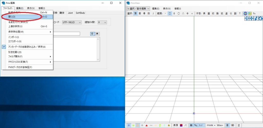This screenshot has height=128, width=263.
Task: Choose the δ range selection icon
Action: click(174, 14)
